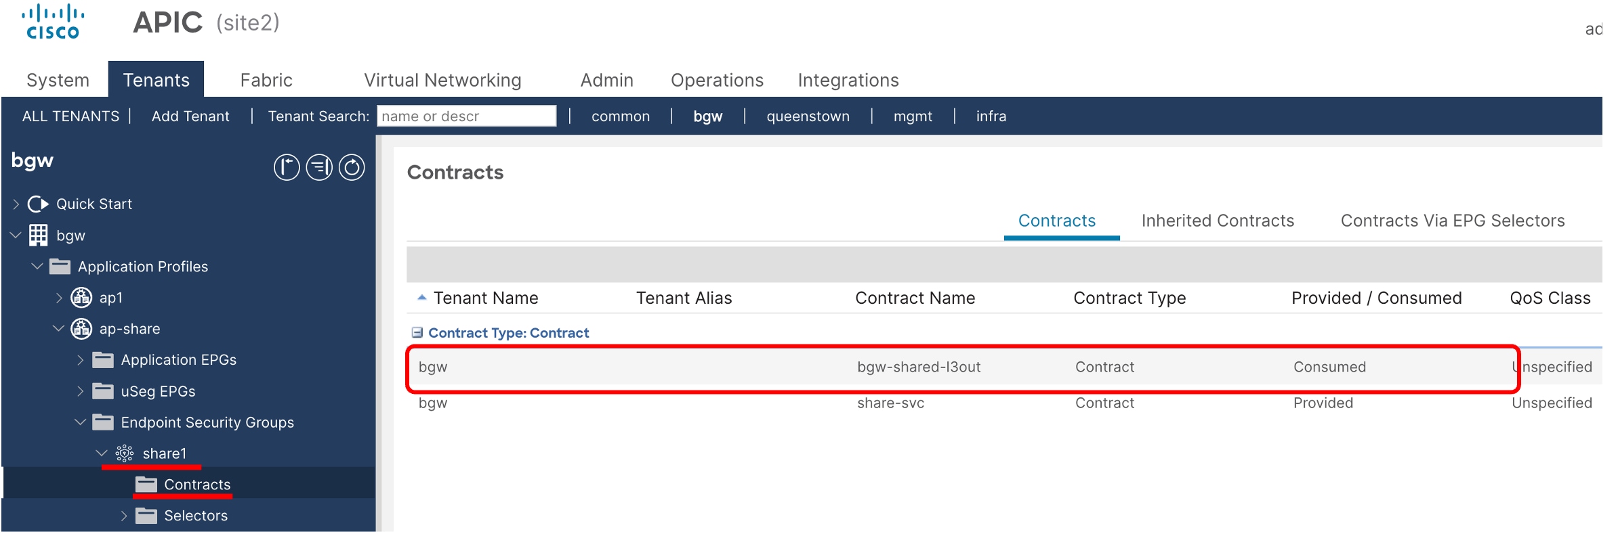Click the Provided cell
Image resolution: width=1618 pixels, height=536 pixels.
point(1323,403)
